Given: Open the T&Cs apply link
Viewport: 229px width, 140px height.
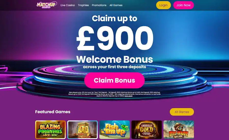Looking at the screenshot, I should click(128, 96).
